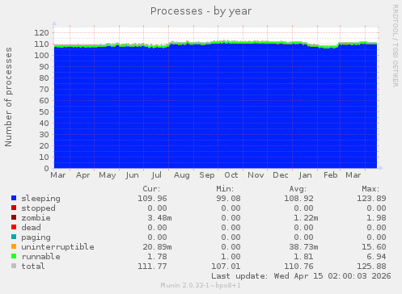
Task: Click the blue sleeping legend swatch
Action: click(14, 198)
